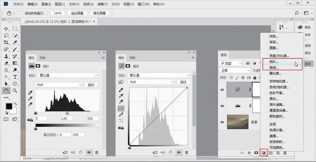Click the Curves mask icon beside 曲线
This screenshot has width=316, height=162.
(128, 66)
